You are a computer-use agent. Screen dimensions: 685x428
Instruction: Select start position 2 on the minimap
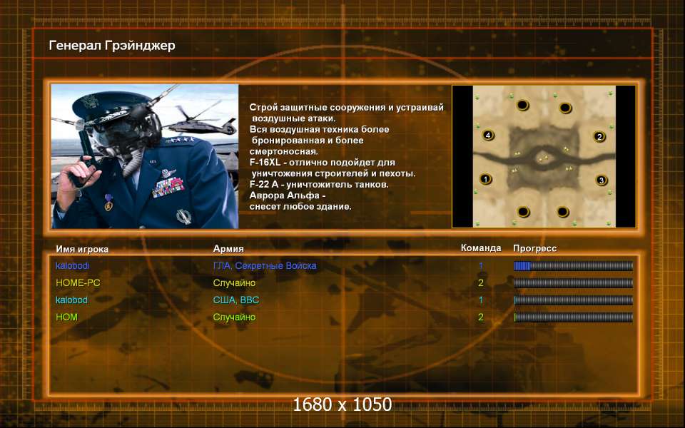pyautogui.click(x=599, y=137)
